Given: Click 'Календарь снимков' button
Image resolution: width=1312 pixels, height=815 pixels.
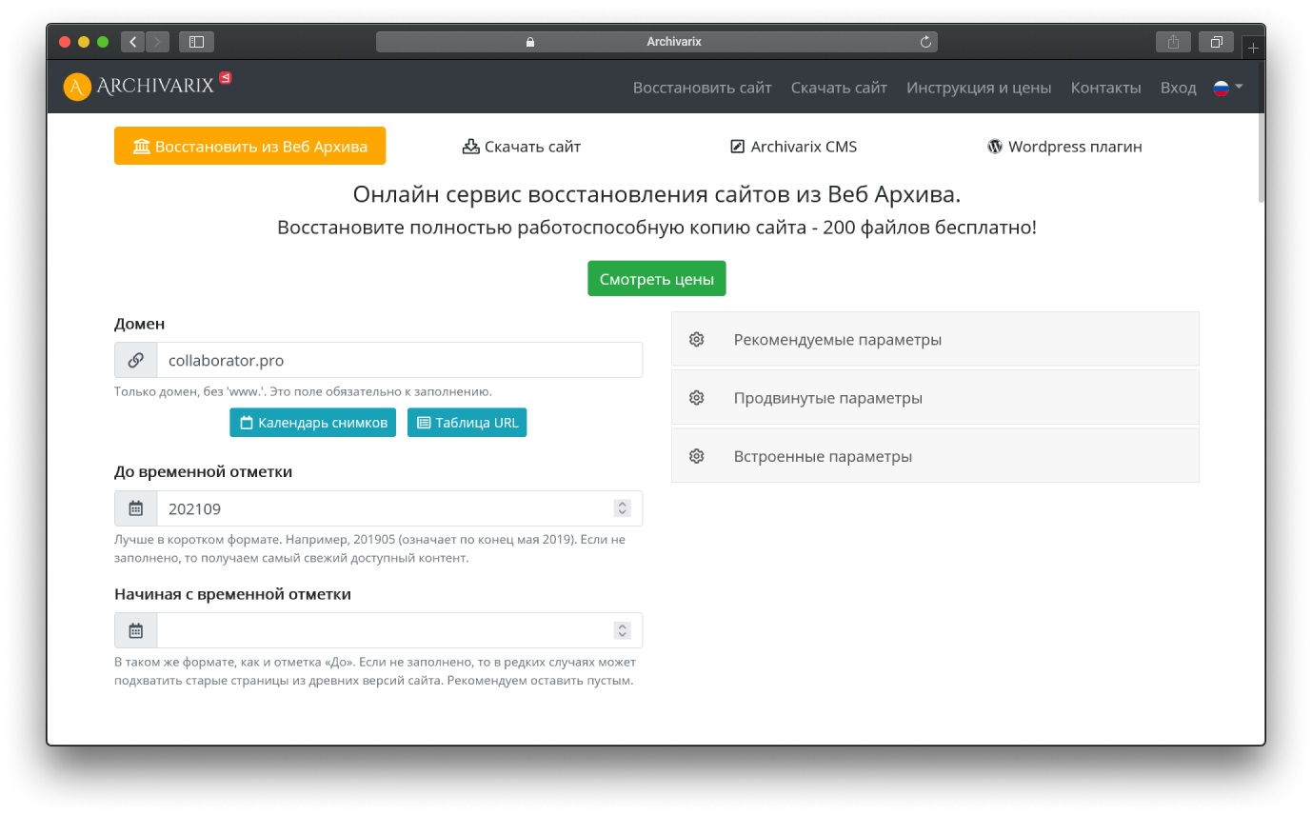Looking at the screenshot, I should 312,423.
